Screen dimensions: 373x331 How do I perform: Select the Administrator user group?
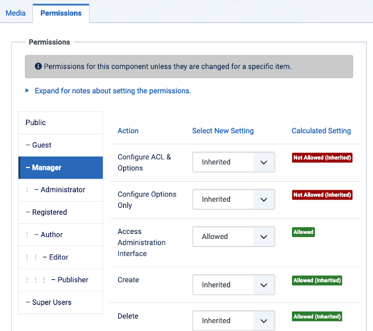coord(61,190)
